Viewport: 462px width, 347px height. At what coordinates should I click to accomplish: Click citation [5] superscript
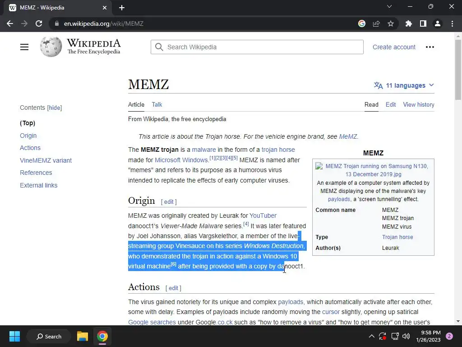point(235,158)
